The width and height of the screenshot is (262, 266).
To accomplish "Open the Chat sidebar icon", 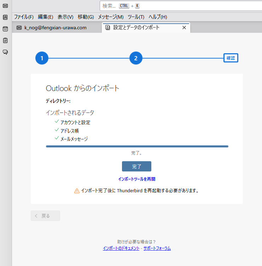I will click(x=5, y=52).
